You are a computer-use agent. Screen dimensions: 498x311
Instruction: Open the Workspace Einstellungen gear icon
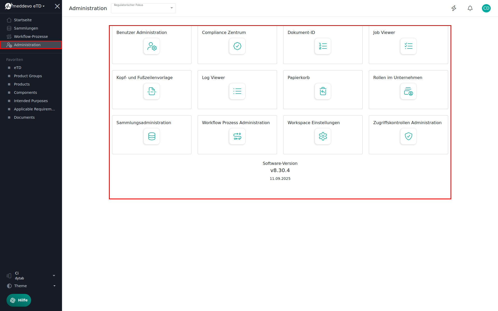pos(323,136)
